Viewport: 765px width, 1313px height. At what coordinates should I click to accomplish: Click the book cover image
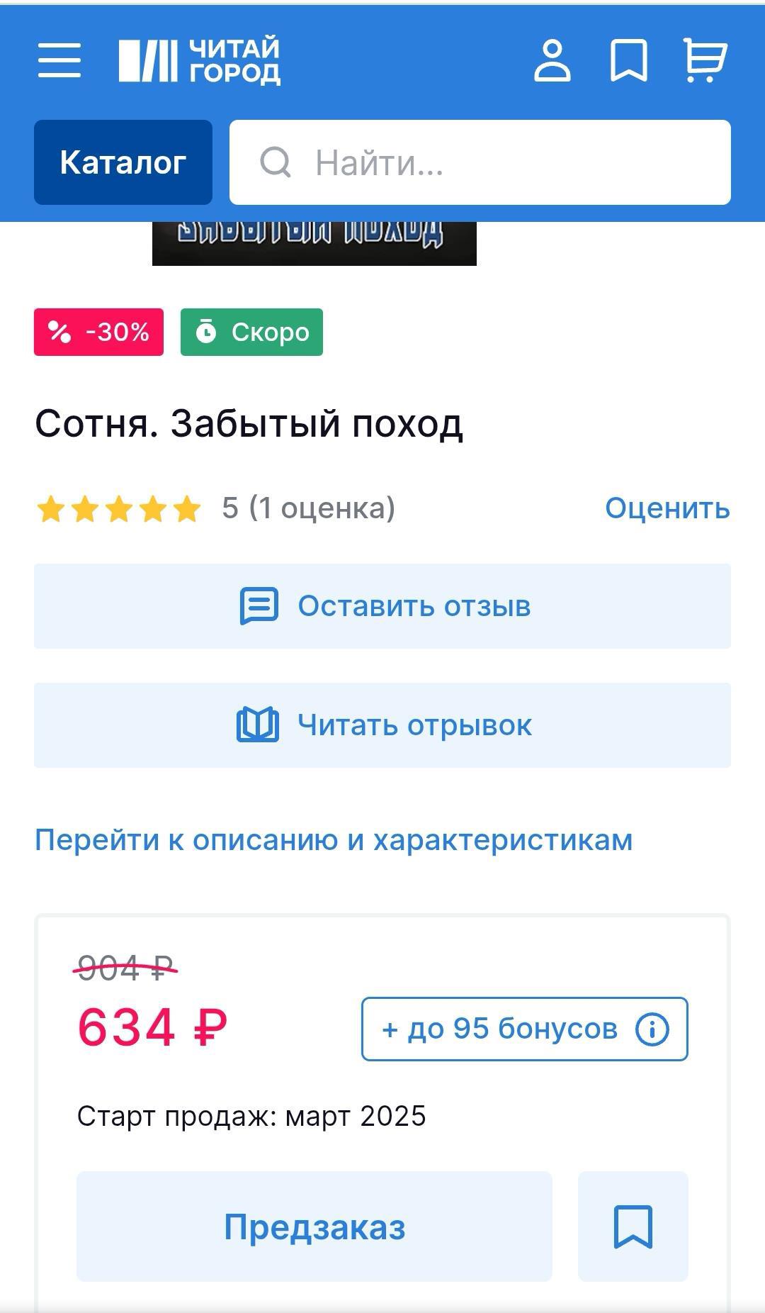pos(314,244)
